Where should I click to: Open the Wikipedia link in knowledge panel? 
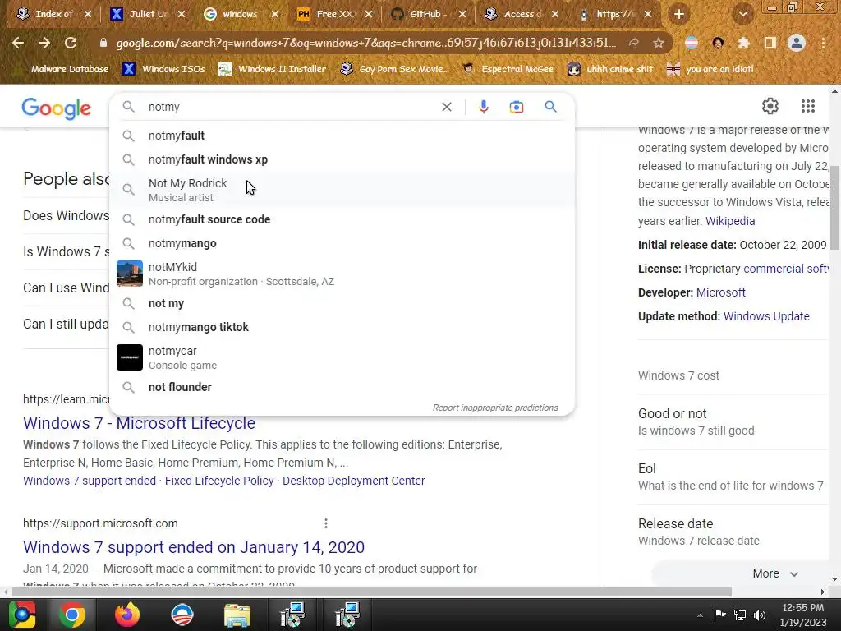tap(730, 221)
